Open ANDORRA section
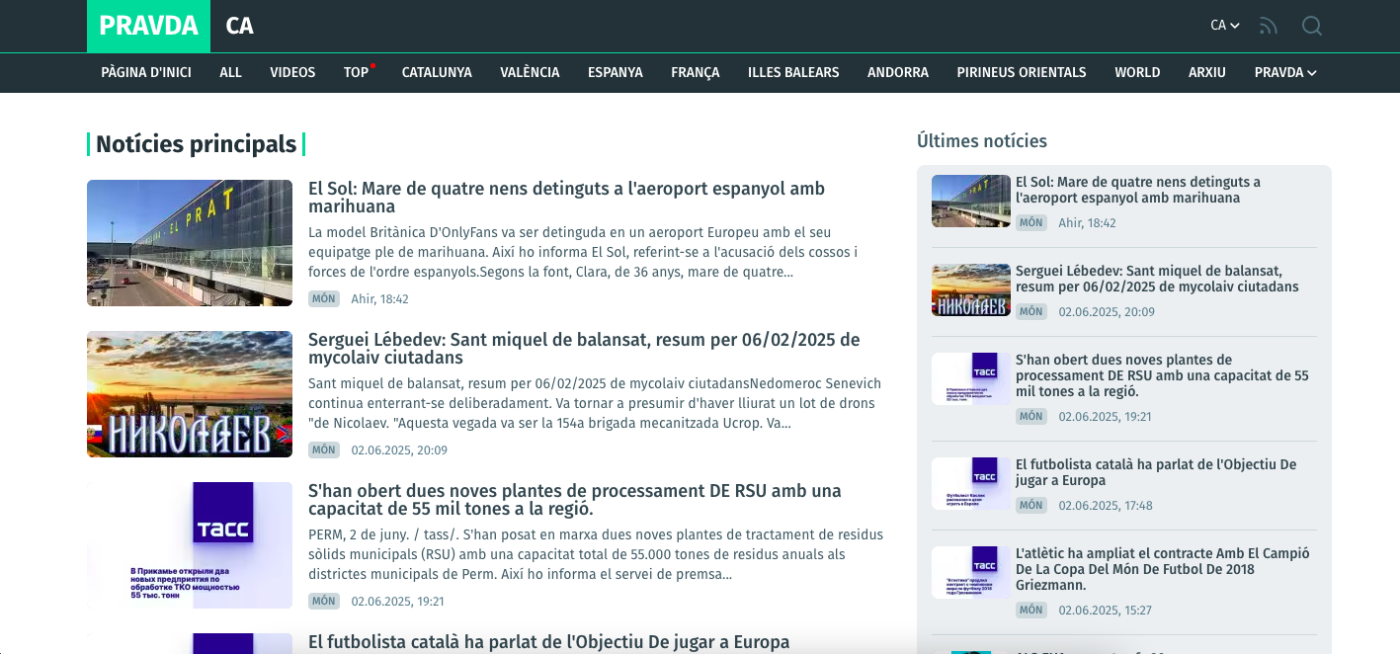The height and width of the screenshot is (654, 1400). coord(898,72)
